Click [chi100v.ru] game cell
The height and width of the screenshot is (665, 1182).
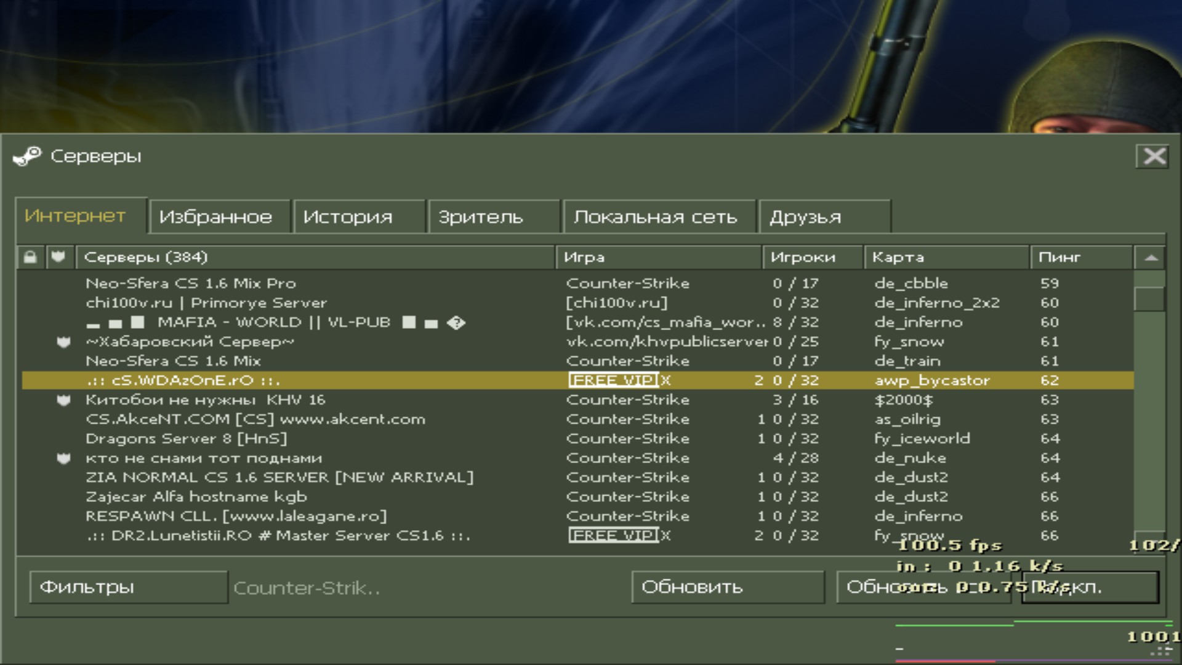coord(617,303)
